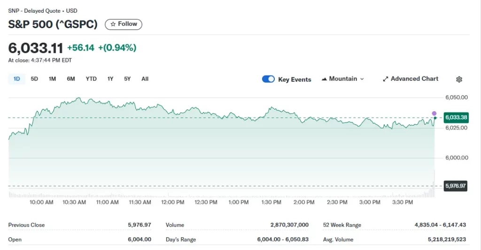The height and width of the screenshot is (250, 481).
Task: Click the 6,050.00 y-axis label
Action: pos(457,98)
